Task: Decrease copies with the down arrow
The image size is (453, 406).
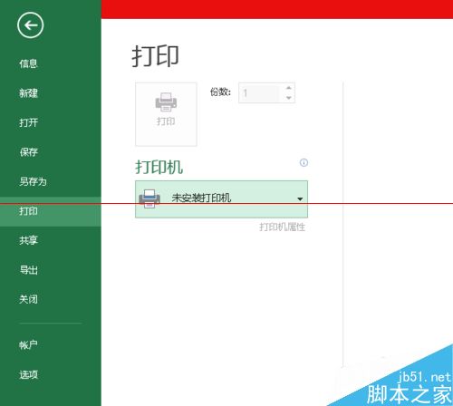Action: coord(289,98)
